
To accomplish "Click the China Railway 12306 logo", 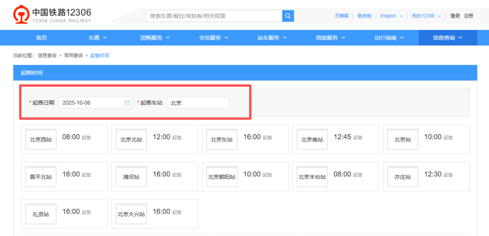I will tap(52, 15).
